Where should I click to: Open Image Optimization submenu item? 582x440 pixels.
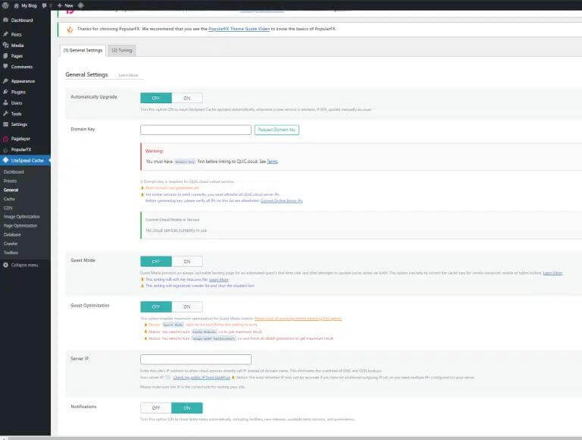[x=21, y=216]
